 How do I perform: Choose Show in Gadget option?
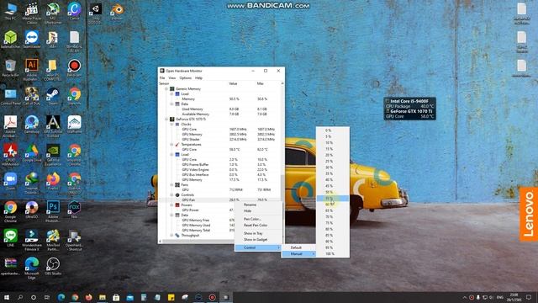coord(258,239)
